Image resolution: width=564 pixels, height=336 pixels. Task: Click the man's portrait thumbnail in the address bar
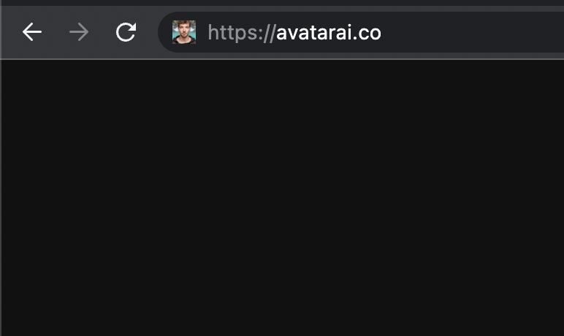pyautogui.click(x=184, y=32)
